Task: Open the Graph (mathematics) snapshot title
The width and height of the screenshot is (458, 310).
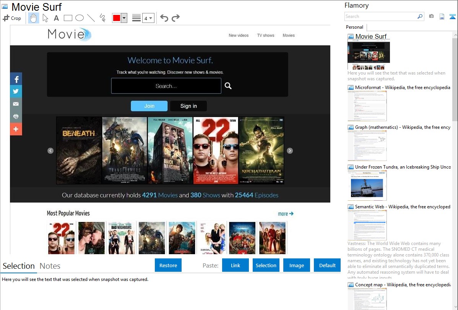Action: pos(403,127)
